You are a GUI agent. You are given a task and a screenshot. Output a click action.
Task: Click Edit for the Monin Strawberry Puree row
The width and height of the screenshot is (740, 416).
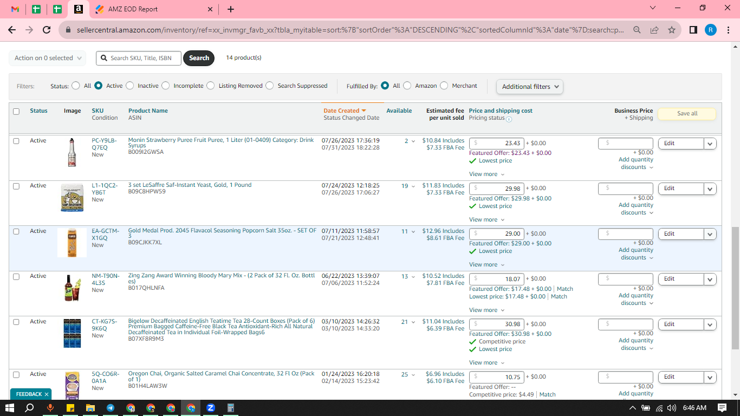pos(681,144)
